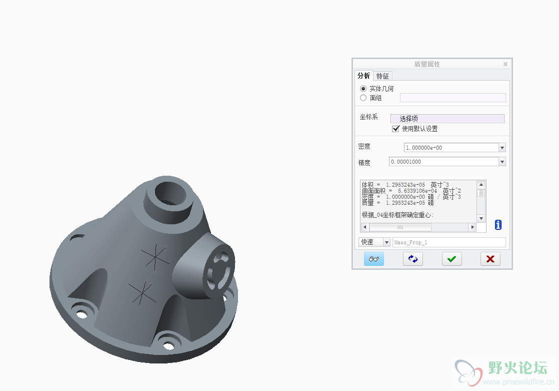Click the horizontal scroll left arrow
The width and height of the screenshot is (559, 391).
(364, 227)
